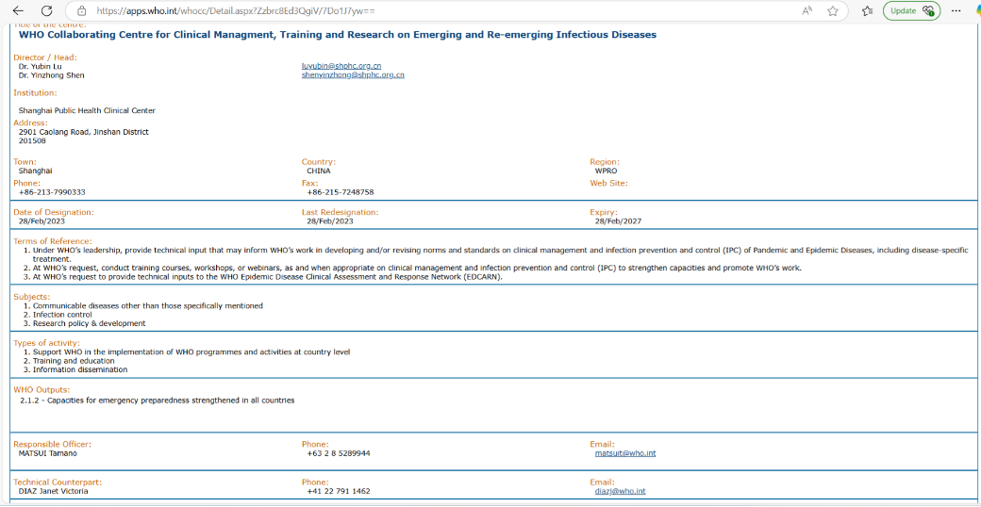The image size is (981, 507).
Task: Click subject Research policy & development
Action: pos(90,324)
